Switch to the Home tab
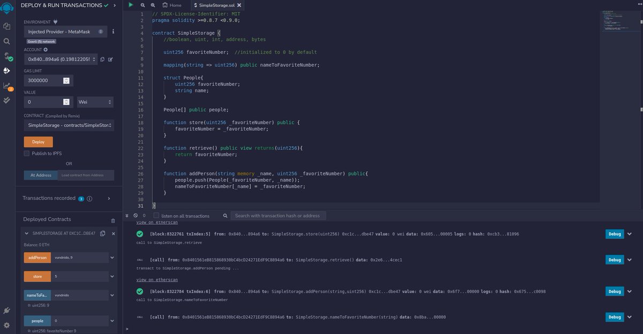The image size is (643, 334). [x=171, y=5]
